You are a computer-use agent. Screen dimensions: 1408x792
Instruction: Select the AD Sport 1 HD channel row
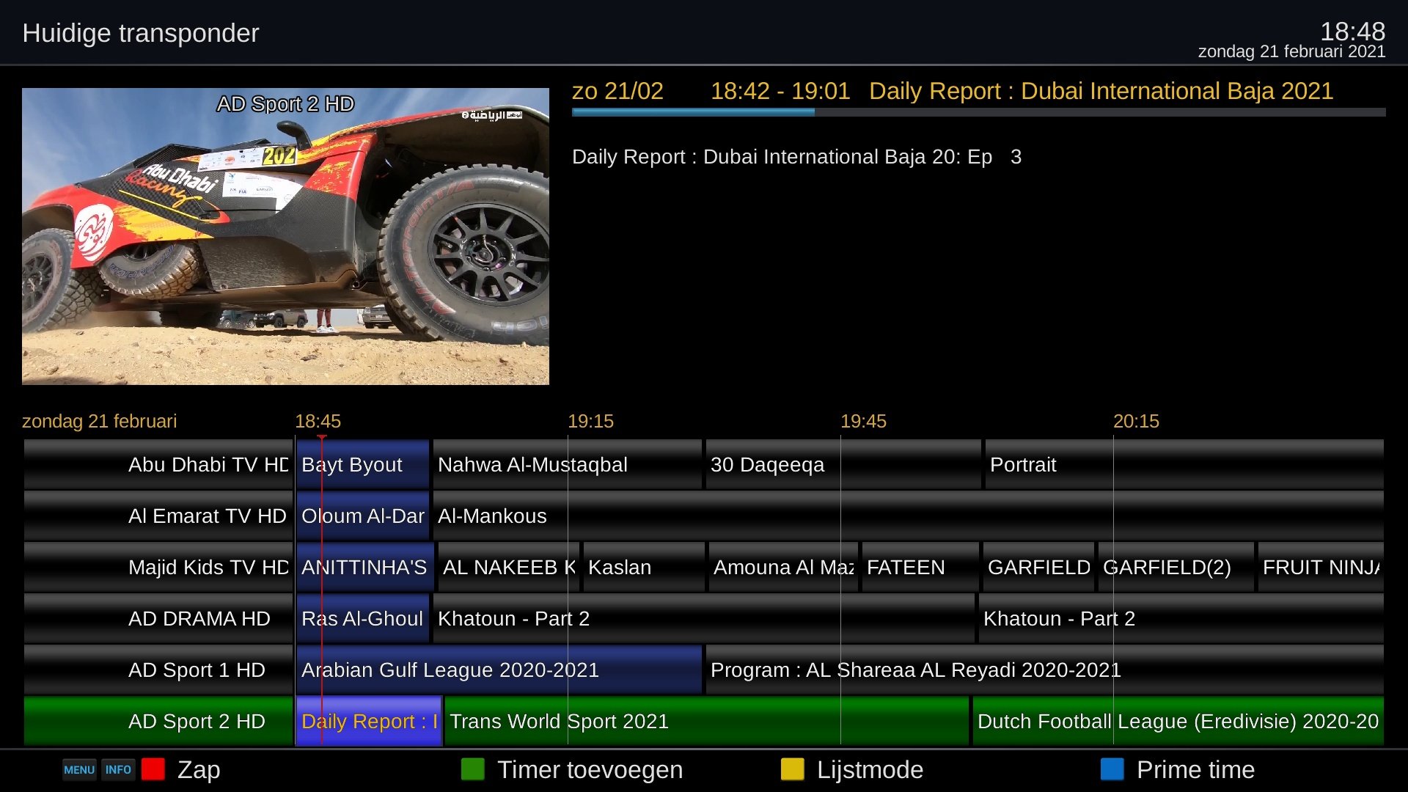click(x=158, y=670)
